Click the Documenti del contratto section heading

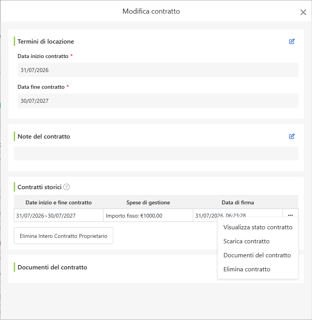point(52,267)
